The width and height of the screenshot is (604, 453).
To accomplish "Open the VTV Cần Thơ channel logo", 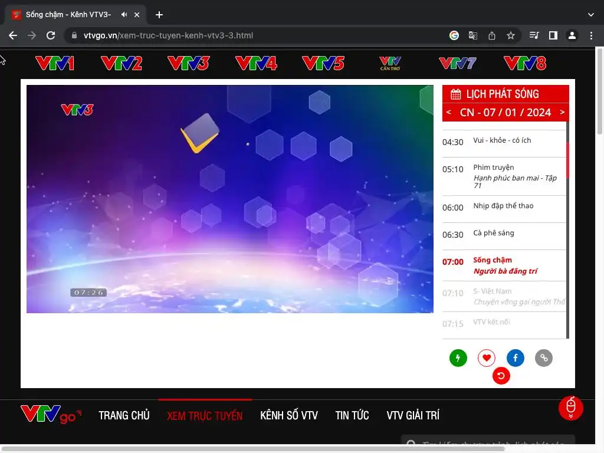I will (390, 63).
